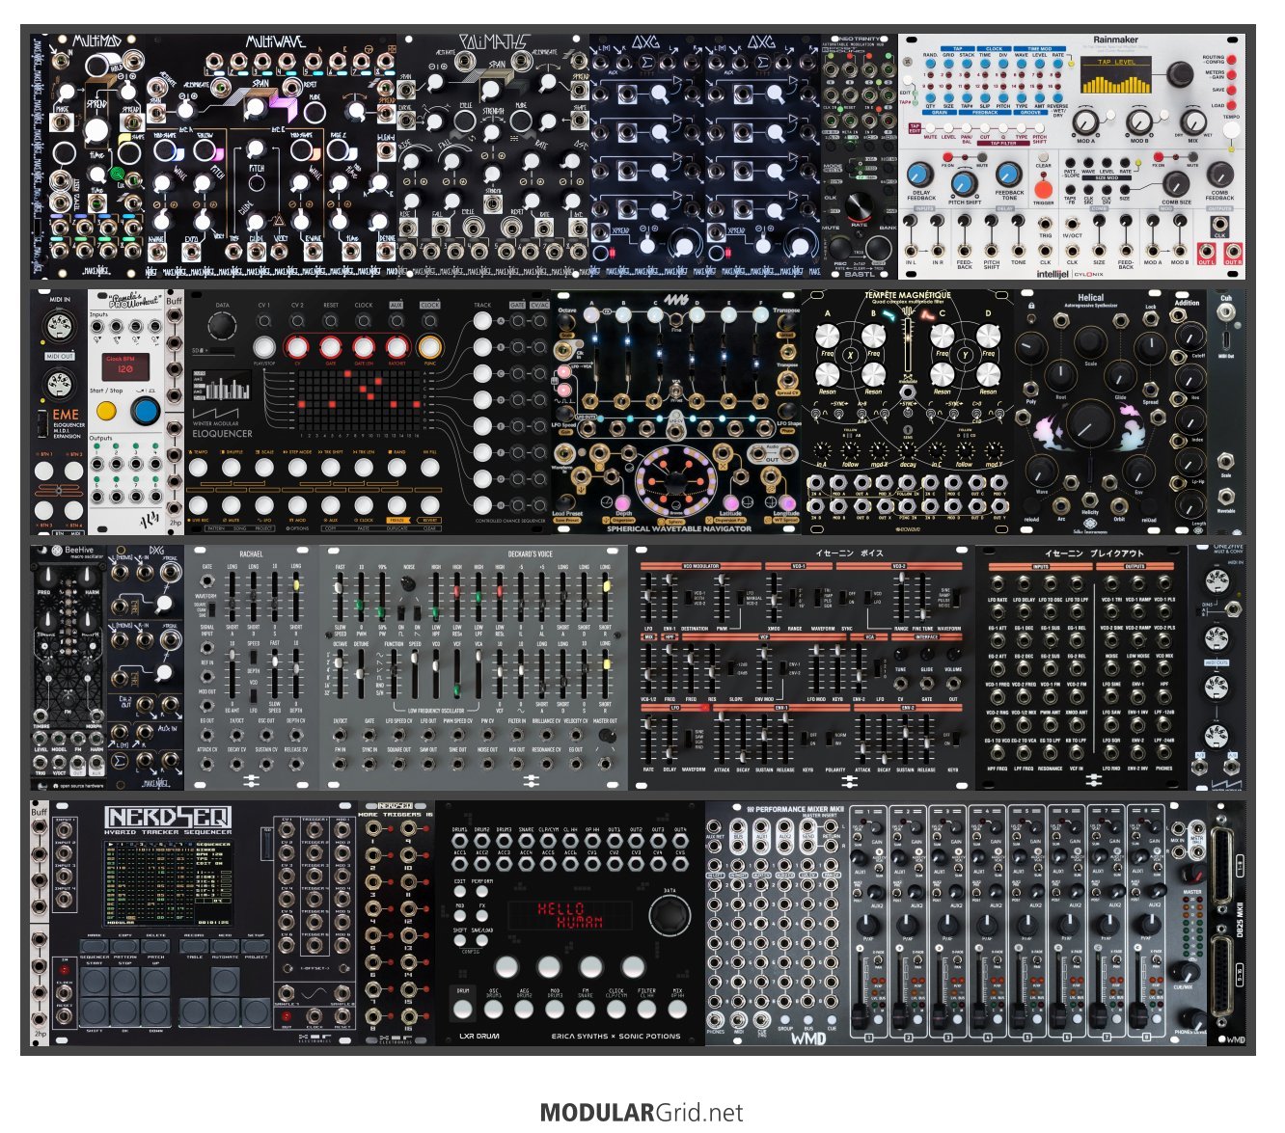Select the LXR MIX voice button
This screenshot has height=1133, width=1285.
[677, 1009]
